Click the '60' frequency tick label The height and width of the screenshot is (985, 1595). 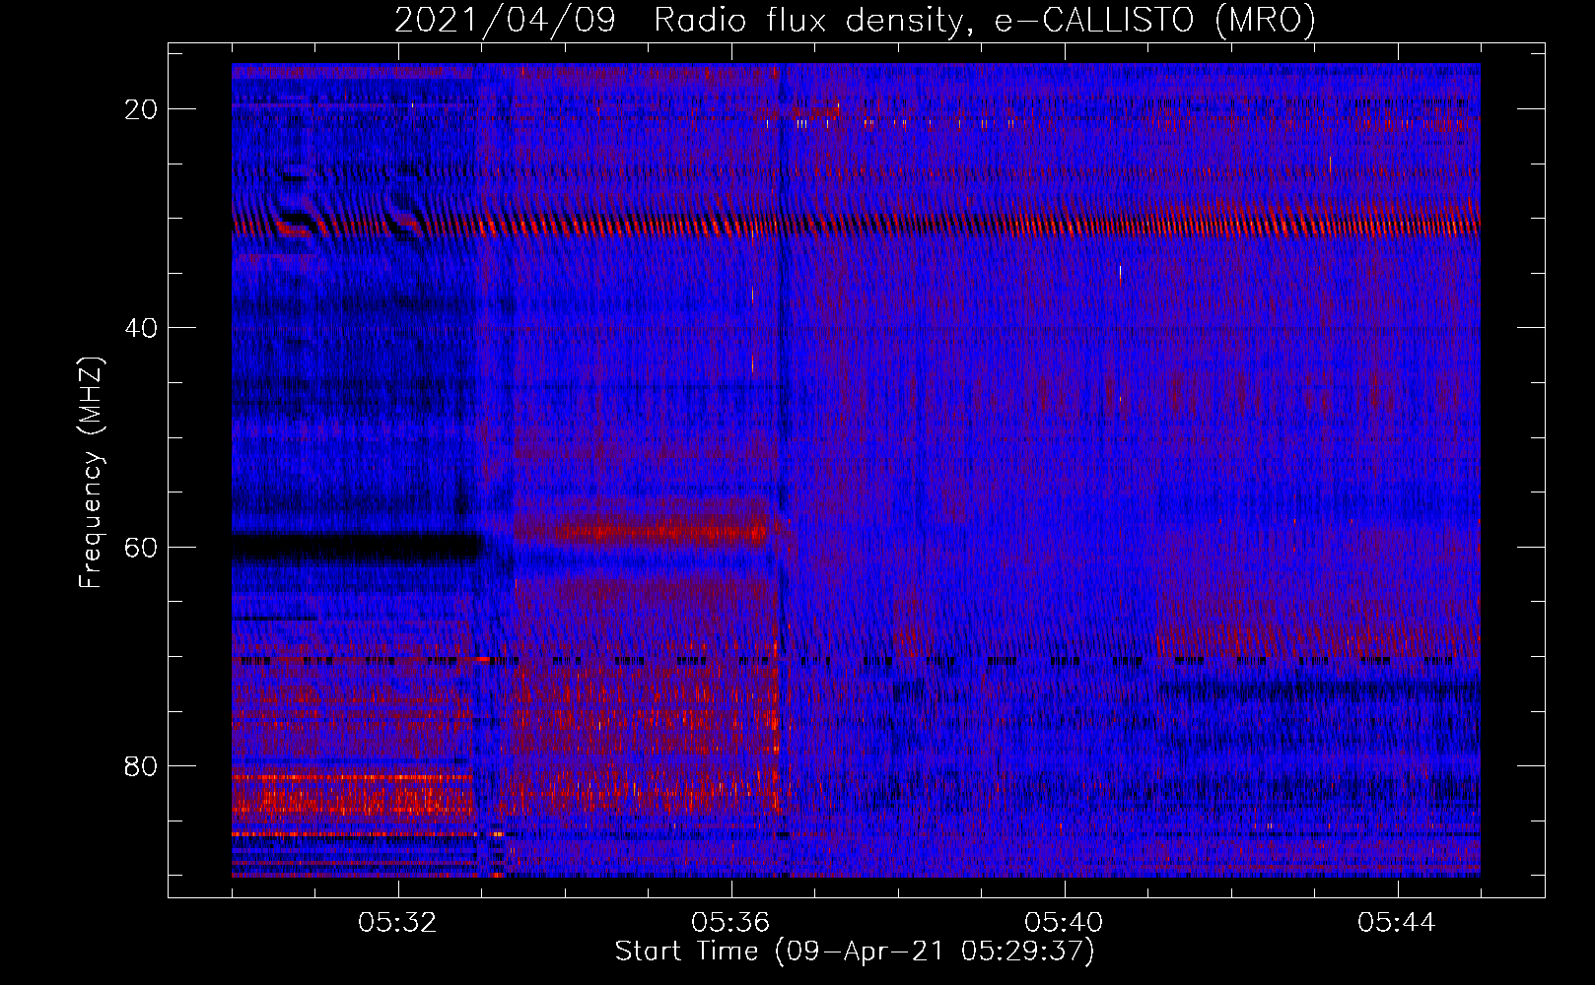[x=141, y=547]
